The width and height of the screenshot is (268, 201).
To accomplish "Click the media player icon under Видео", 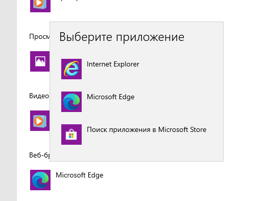I will (x=40, y=121).
